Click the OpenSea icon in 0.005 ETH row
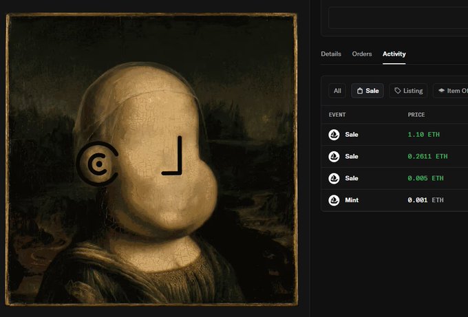 click(x=334, y=178)
